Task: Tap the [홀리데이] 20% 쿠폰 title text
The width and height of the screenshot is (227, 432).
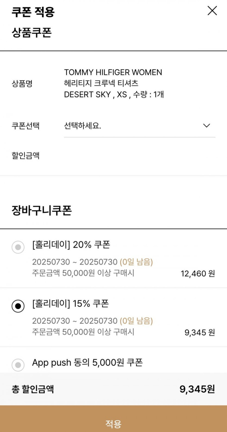Action: pos(71,245)
